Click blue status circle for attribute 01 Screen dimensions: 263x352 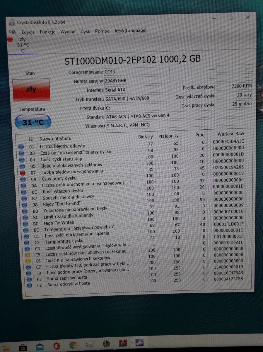tap(21, 147)
